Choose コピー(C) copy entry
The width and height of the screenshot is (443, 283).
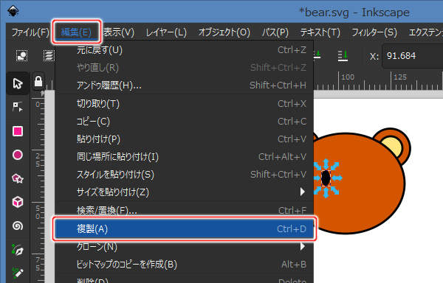coord(184,122)
